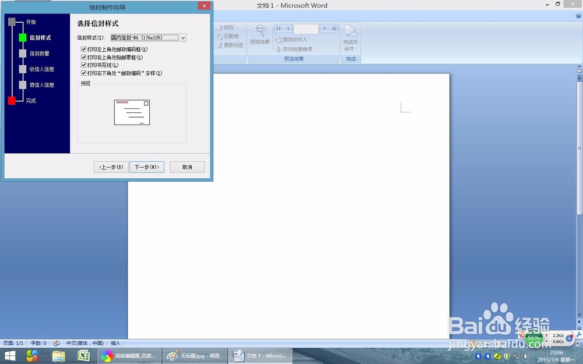Go to previous record in ribbon

tap(288, 28)
